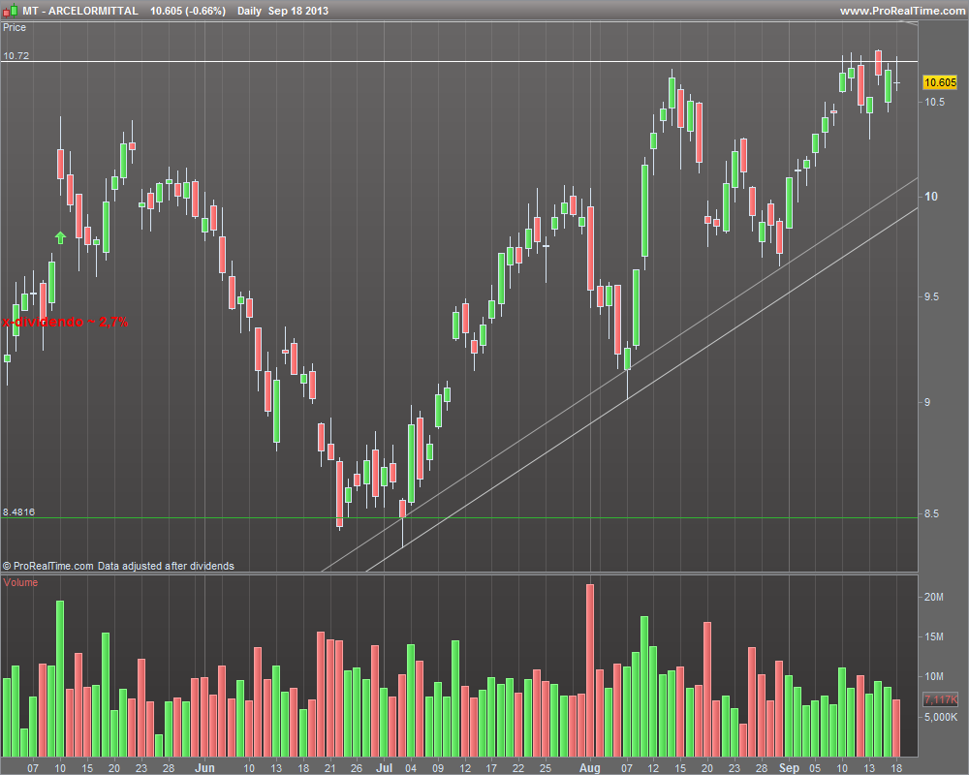Viewport: 969px width, 775px height.
Task: Click the 8.4816 support line label
Action: pyautogui.click(x=18, y=511)
